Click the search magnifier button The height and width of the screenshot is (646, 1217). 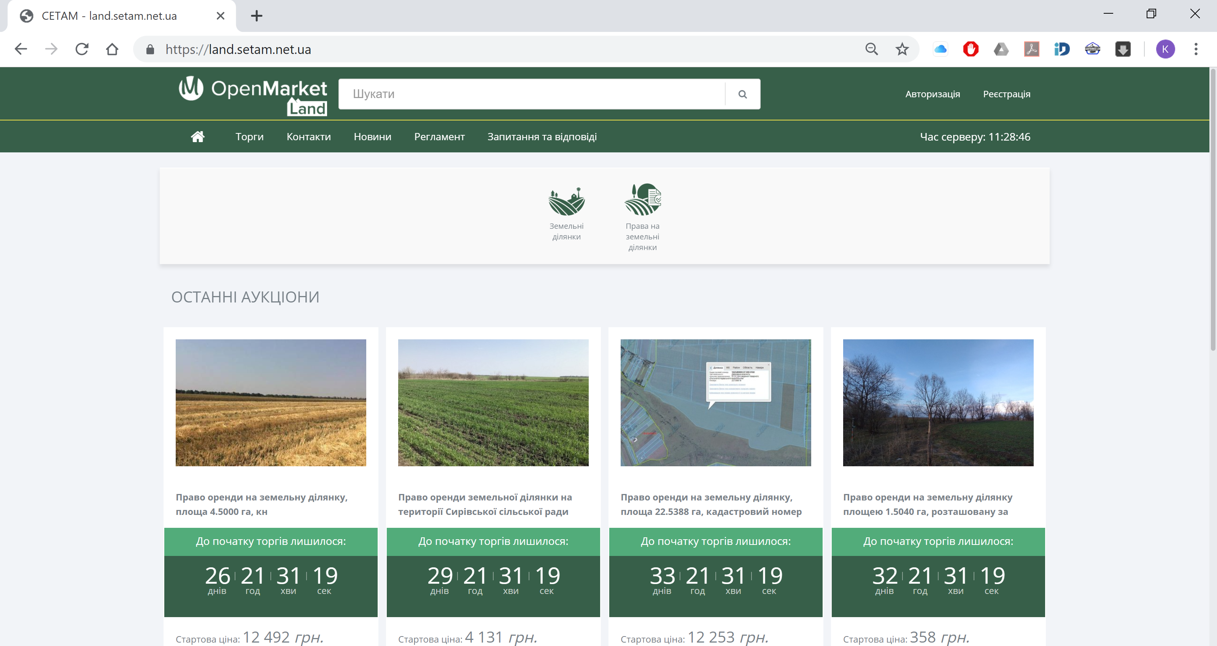tap(742, 94)
